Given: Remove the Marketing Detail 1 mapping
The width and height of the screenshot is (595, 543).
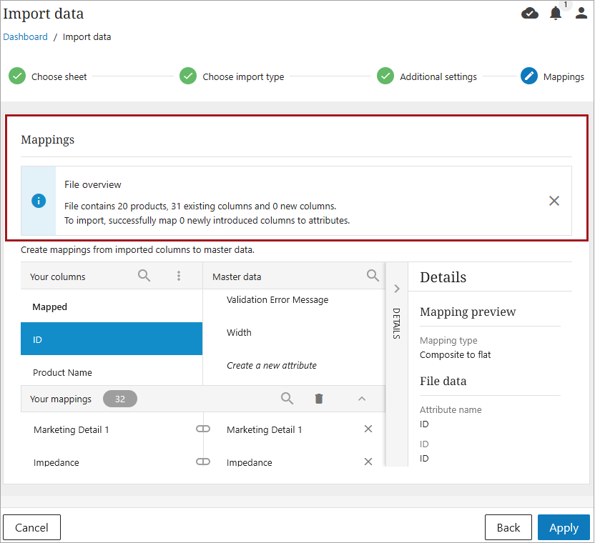Looking at the screenshot, I should click(368, 429).
